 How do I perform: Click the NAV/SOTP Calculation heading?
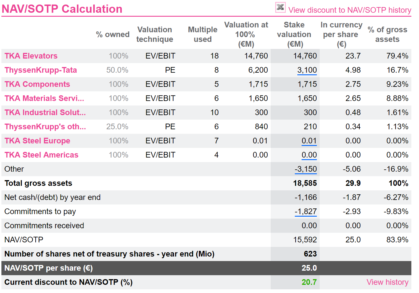point(62,9)
